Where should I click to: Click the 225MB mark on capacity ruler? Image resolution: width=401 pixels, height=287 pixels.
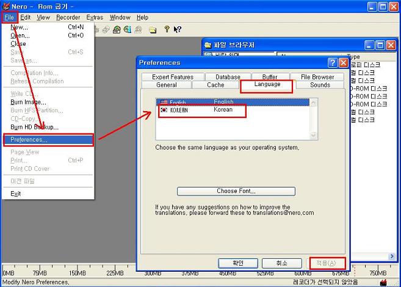click(x=115, y=273)
